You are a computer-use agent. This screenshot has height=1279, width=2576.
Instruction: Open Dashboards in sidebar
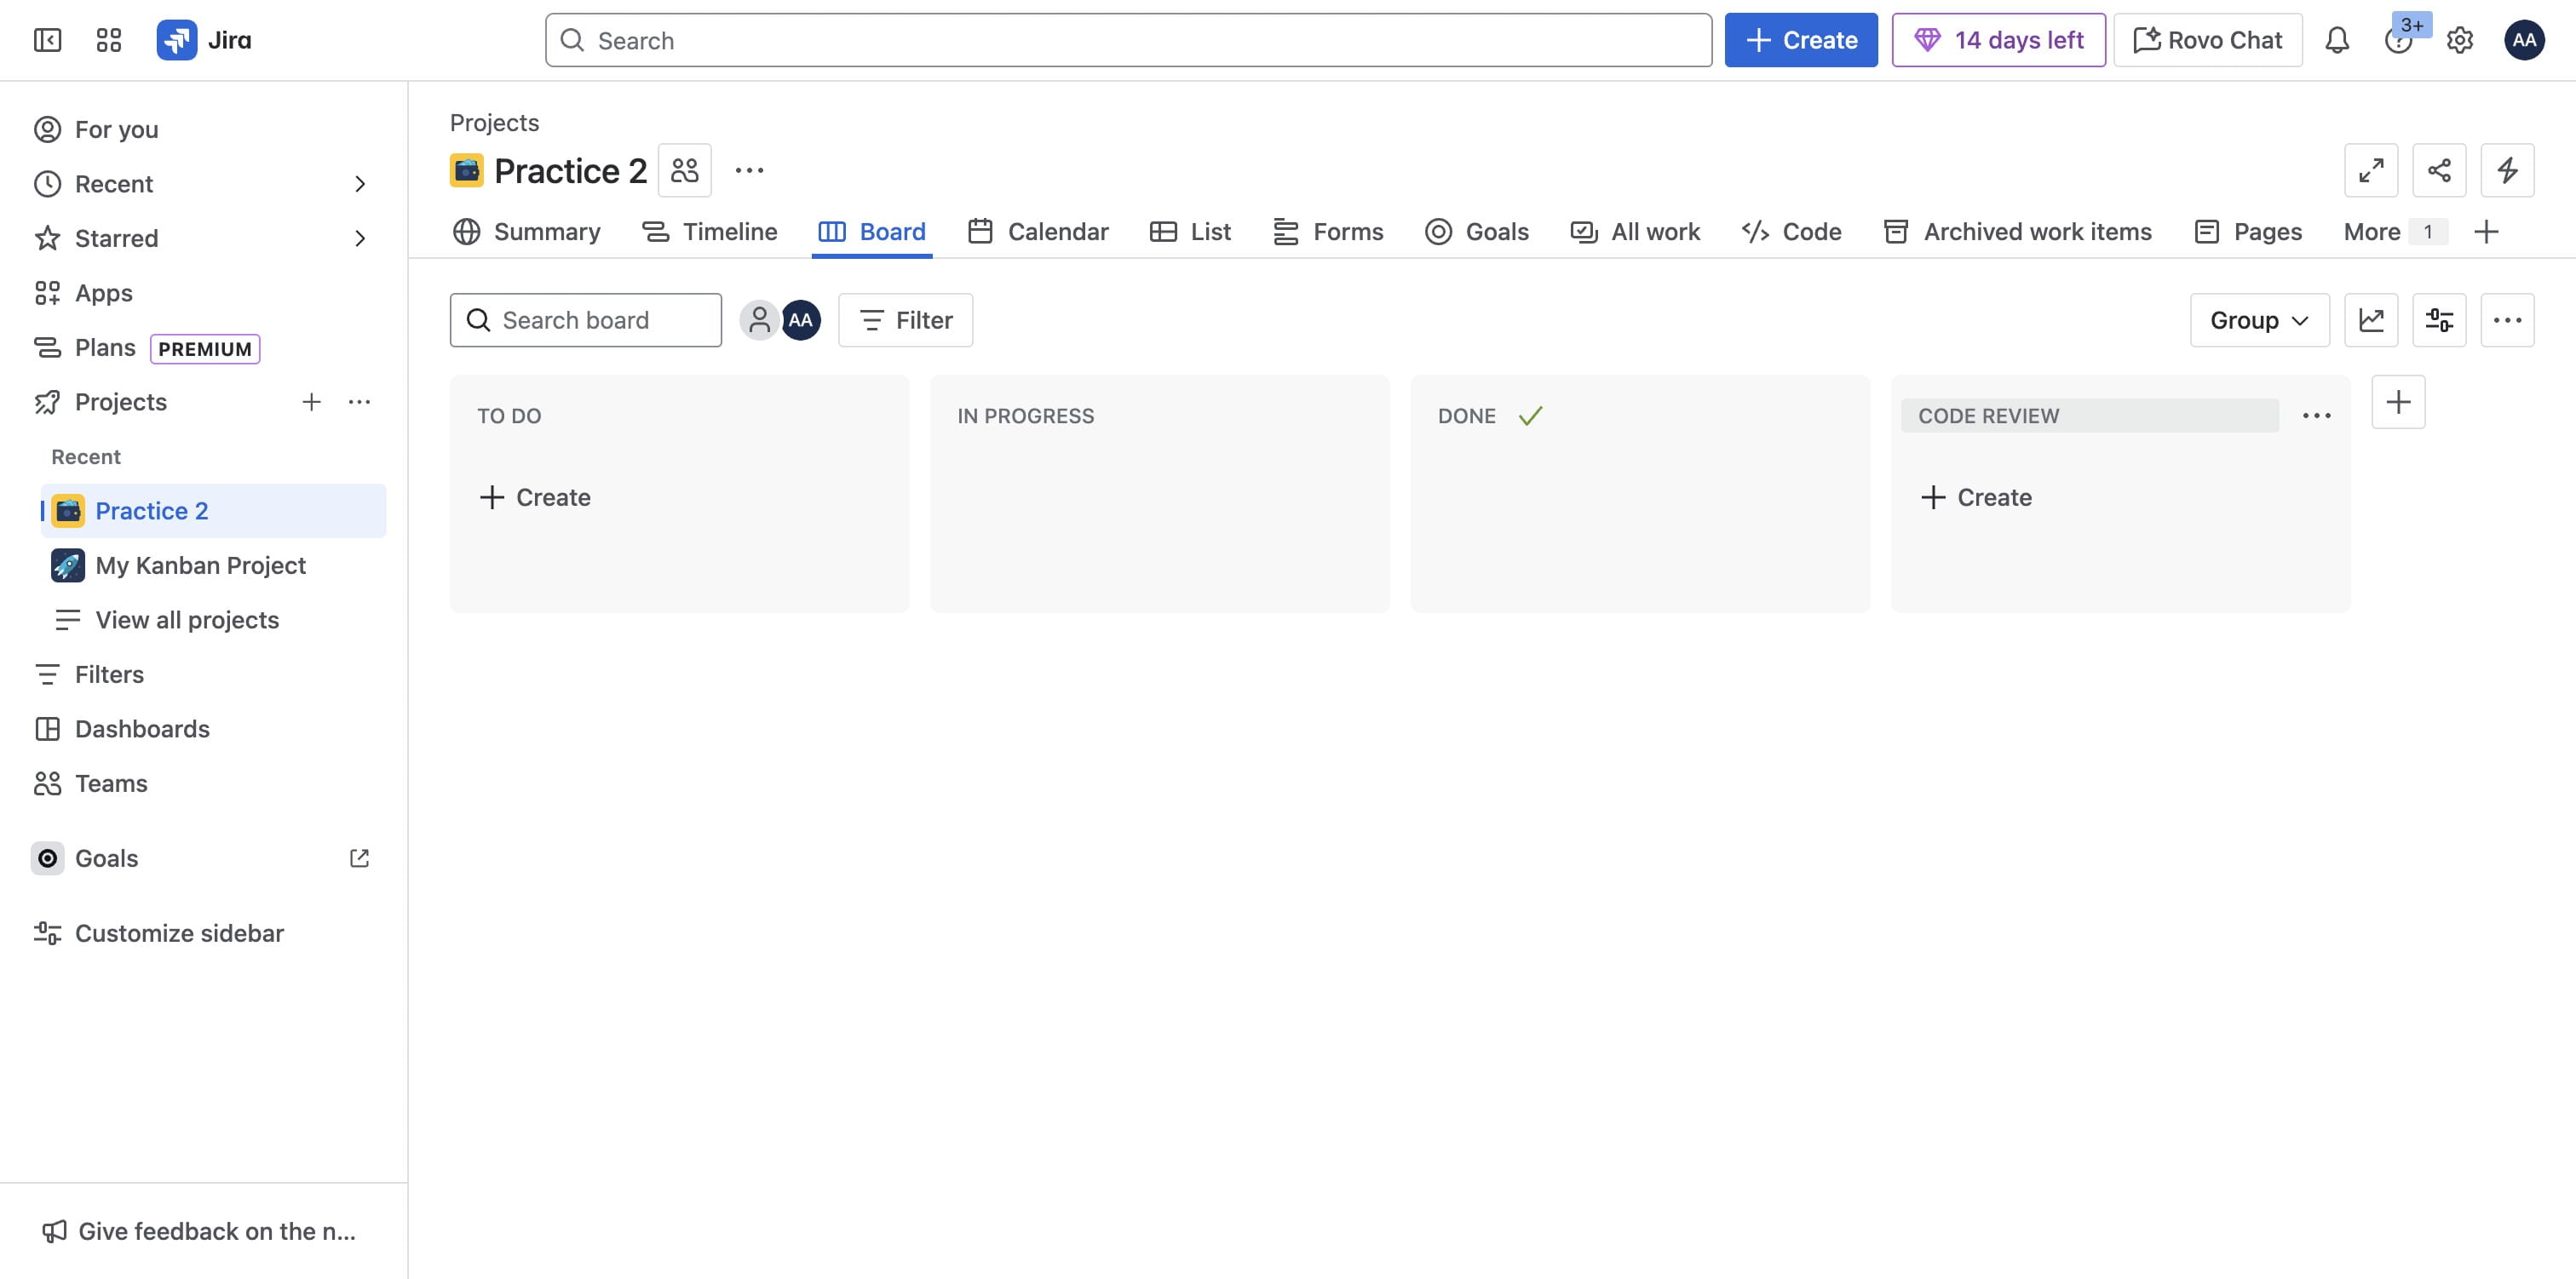(x=204, y=729)
